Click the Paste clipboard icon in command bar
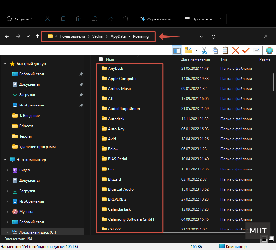Image resolution: width=276 pixels, height=250 pixels. (x=79, y=19)
